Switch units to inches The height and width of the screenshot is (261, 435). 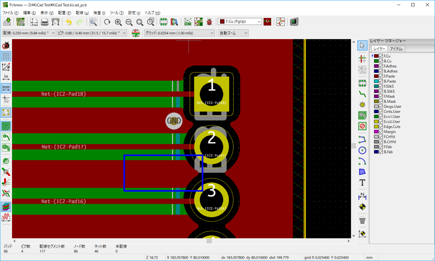(x=6, y=77)
